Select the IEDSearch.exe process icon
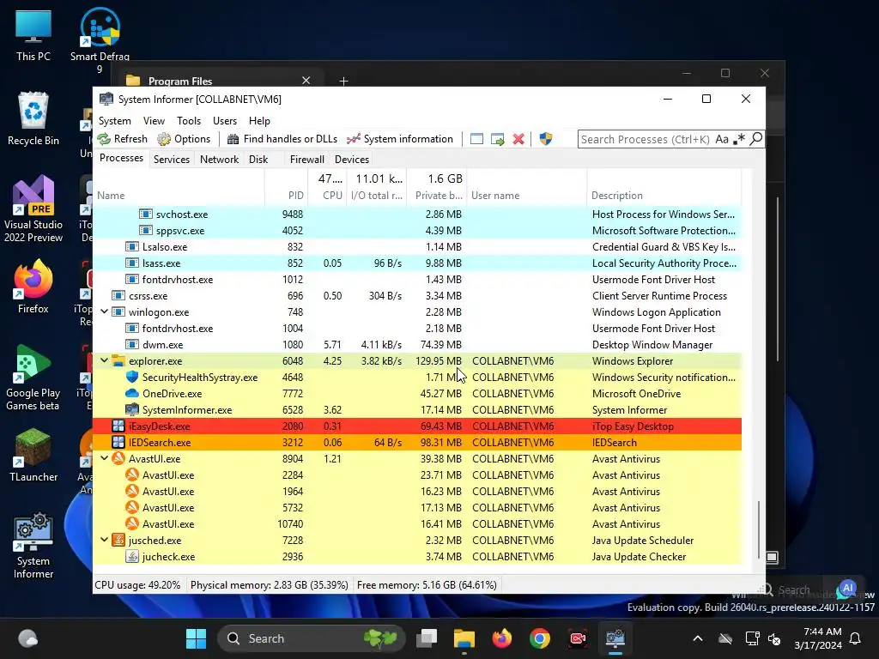879x659 pixels. pyautogui.click(x=118, y=442)
